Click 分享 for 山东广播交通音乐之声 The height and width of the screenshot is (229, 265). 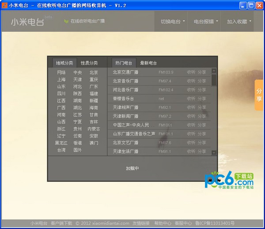pyautogui.click(x=202, y=134)
